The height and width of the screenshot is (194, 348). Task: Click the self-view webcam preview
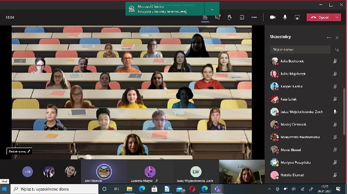click(242, 171)
